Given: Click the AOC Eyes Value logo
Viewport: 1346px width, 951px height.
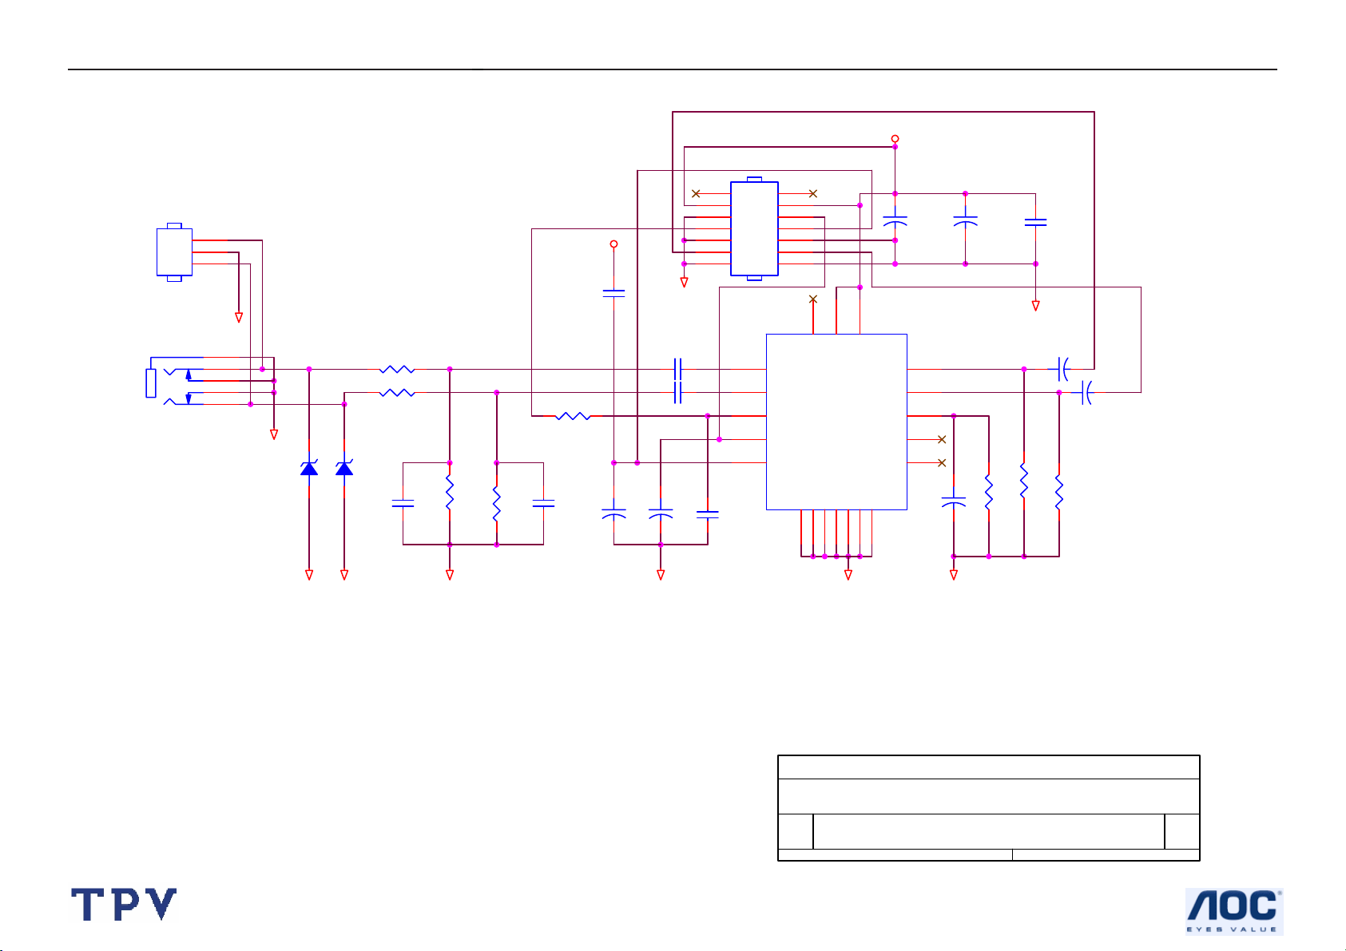Looking at the screenshot, I should (x=1234, y=911).
